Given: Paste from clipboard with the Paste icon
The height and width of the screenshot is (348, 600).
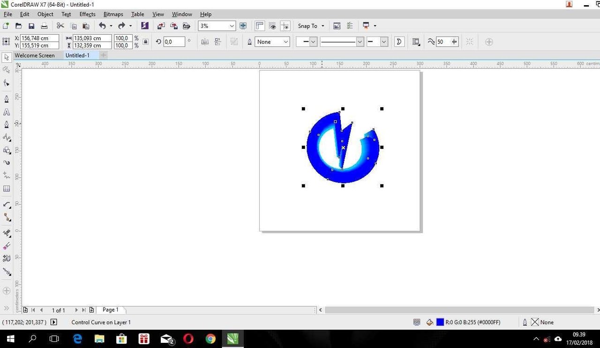Looking at the screenshot, I should 86,26.
